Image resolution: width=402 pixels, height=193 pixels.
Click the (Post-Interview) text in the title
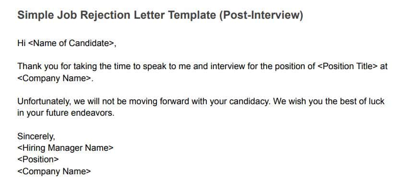tap(261, 15)
